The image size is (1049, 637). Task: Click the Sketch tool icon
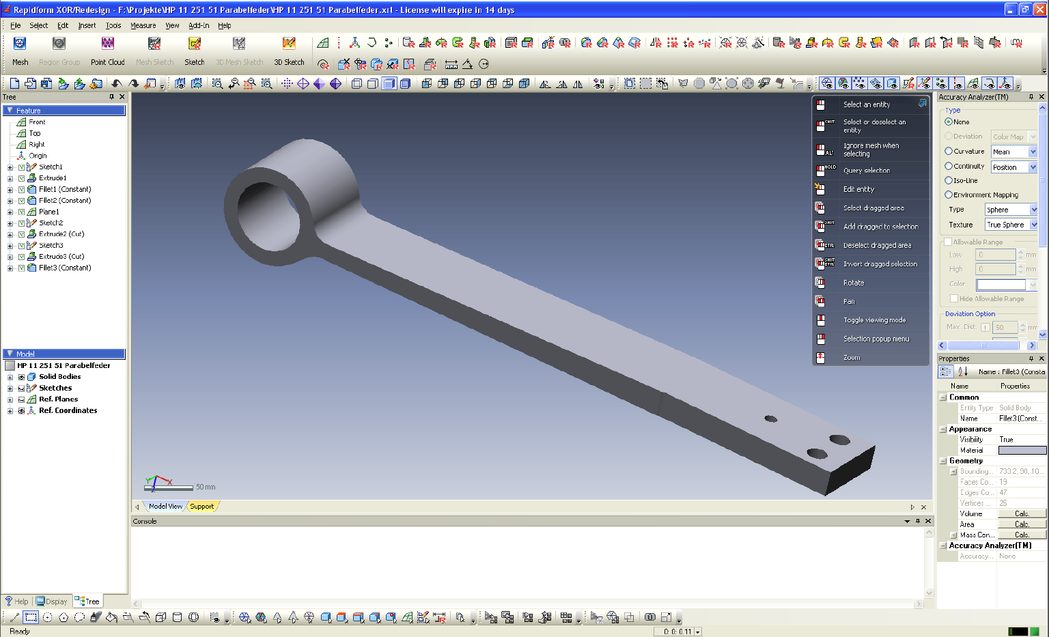(195, 44)
